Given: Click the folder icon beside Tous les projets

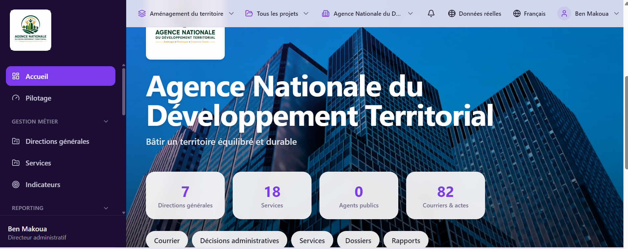Looking at the screenshot, I should 249,13.
